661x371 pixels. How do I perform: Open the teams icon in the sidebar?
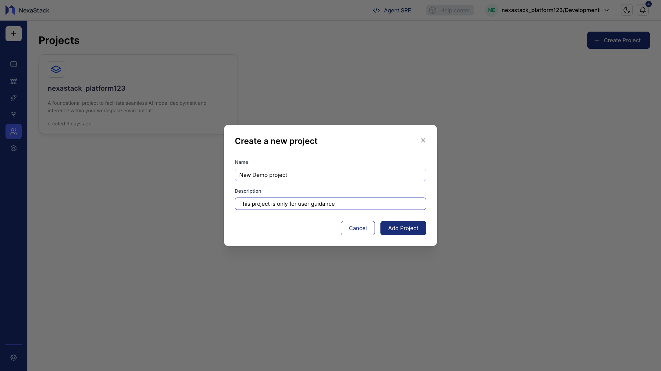click(13, 131)
